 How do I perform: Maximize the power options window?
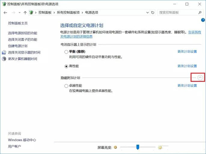tap(187, 4)
